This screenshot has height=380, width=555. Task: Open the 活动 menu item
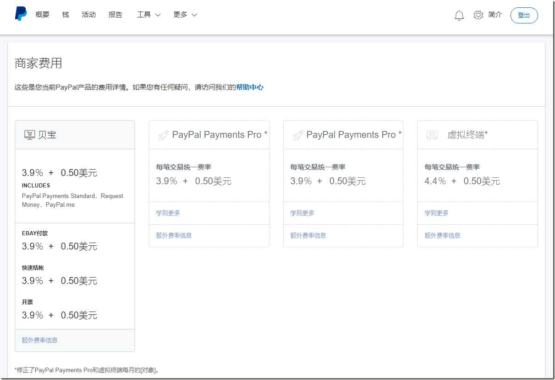(x=89, y=15)
